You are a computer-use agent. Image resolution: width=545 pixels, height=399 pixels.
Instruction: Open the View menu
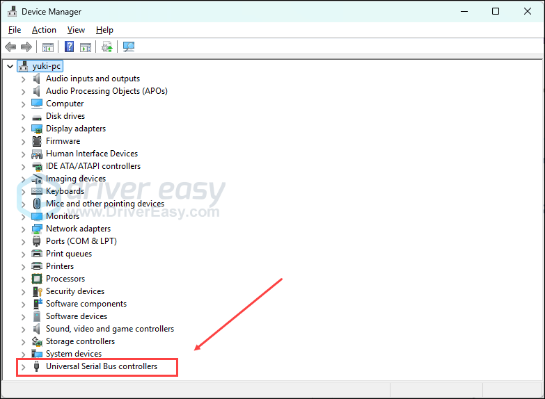pos(76,30)
